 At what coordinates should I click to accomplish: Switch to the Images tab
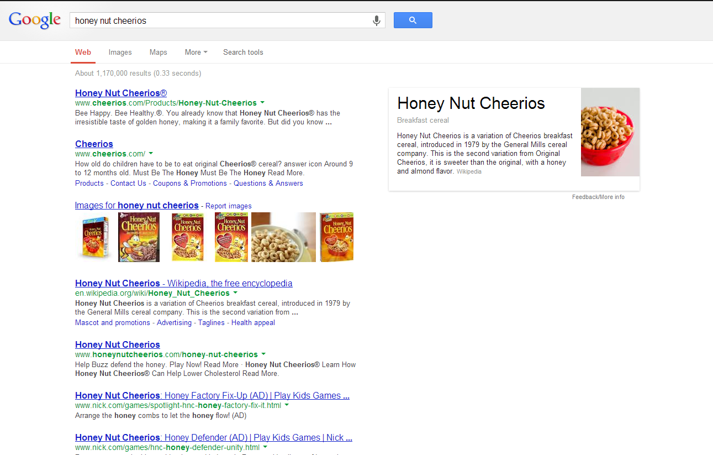(120, 53)
